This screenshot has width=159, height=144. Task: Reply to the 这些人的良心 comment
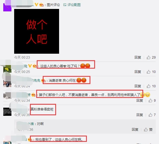[x=138, y=72]
